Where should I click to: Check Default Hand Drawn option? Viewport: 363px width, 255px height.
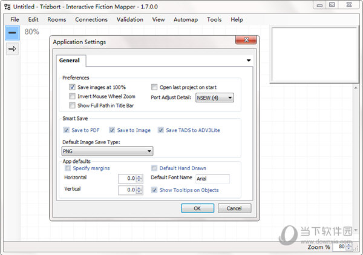154,168
